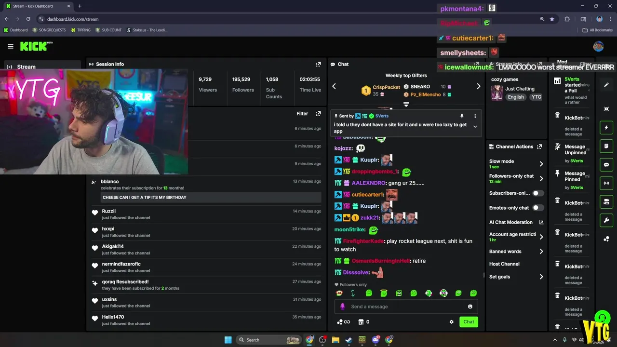
Task: Click the chat bubble icon in right sidebar
Action: (x=606, y=165)
